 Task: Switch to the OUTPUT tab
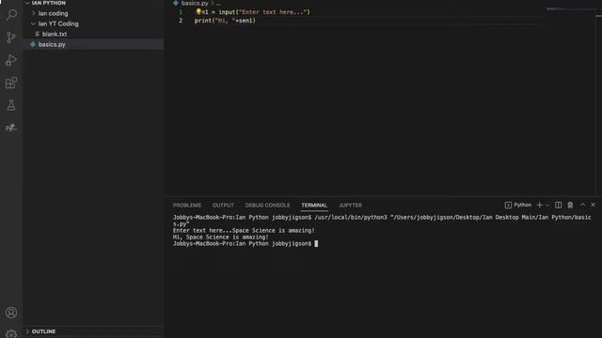click(223, 205)
